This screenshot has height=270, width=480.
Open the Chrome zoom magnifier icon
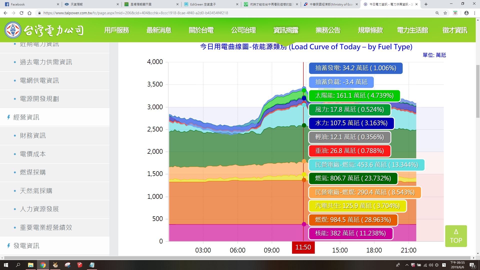(437, 13)
